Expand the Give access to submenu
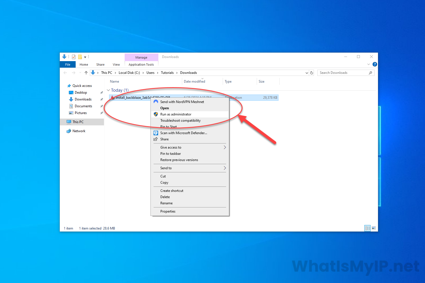 [x=190, y=147]
